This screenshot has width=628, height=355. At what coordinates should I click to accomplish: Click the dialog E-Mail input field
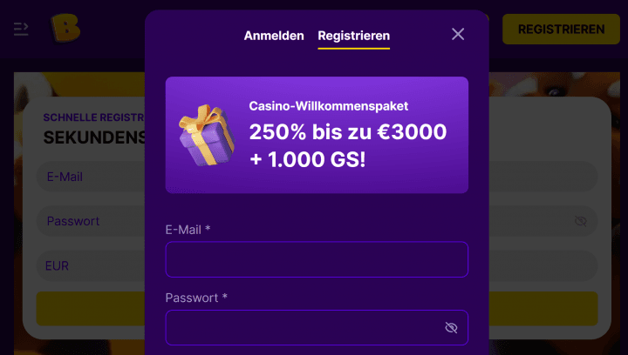[x=317, y=259]
